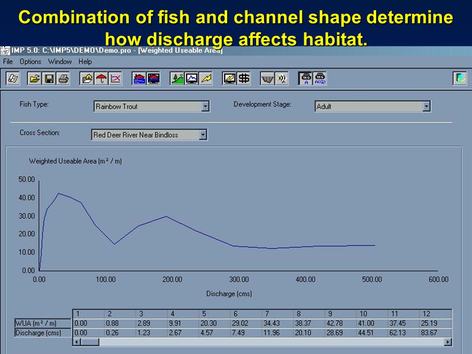Select WUA cell value 34.43
This screenshot has height=354, width=472.
tap(277, 324)
